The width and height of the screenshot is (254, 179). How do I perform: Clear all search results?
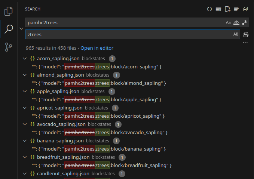click(x=218, y=9)
